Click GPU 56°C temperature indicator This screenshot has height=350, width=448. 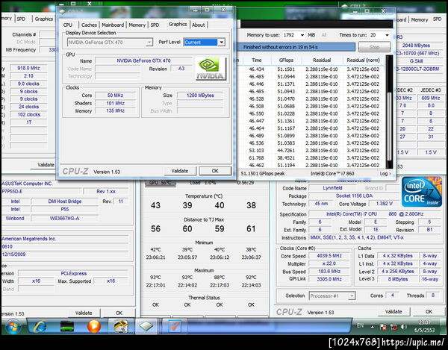coord(160,182)
